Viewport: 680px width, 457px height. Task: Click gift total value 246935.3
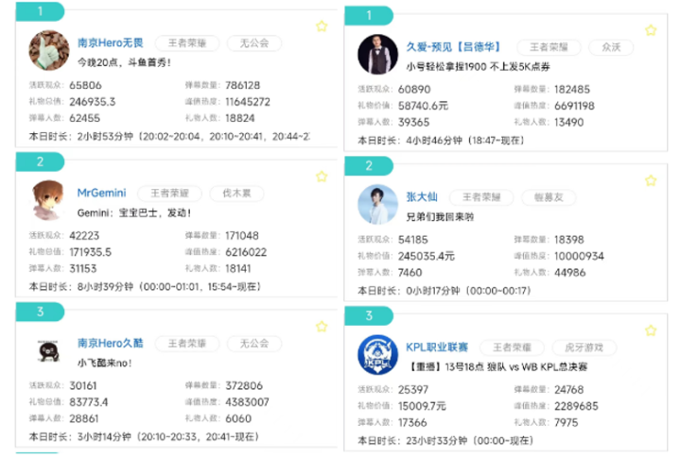[93, 102]
